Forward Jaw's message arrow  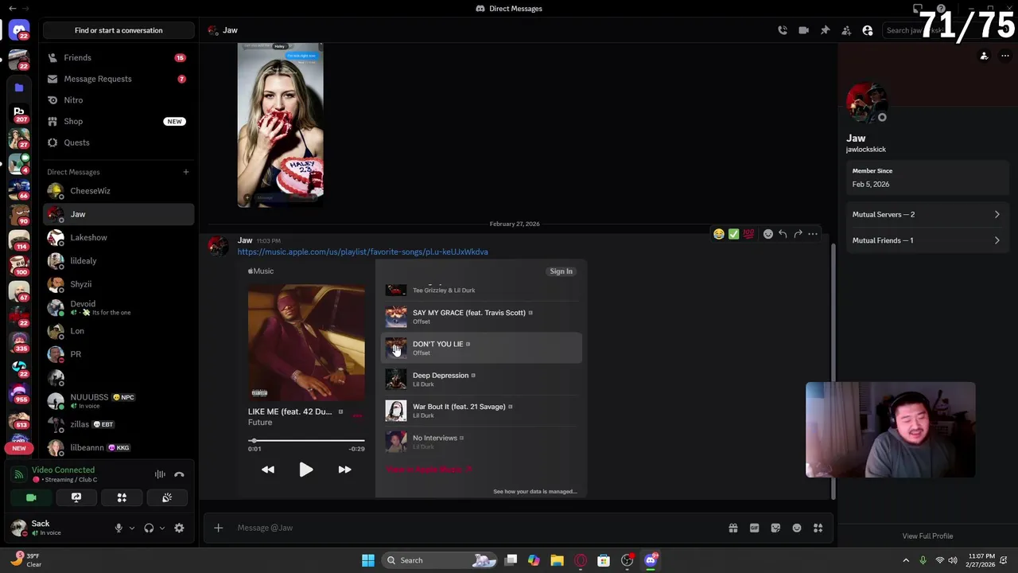798,234
